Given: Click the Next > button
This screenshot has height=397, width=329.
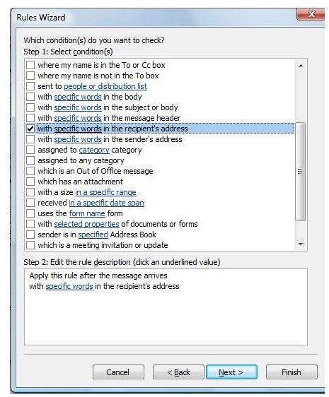Looking at the screenshot, I should (x=231, y=372).
